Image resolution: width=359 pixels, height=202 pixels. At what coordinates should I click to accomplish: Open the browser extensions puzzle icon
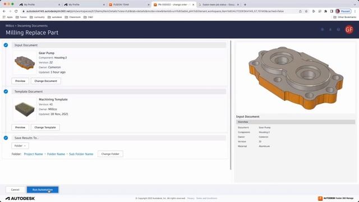(x=325, y=11)
